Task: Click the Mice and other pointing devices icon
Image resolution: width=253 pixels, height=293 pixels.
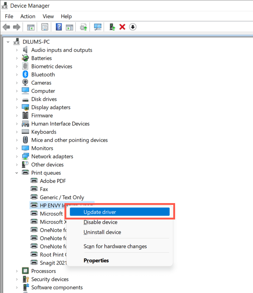Action: (x=25, y=140)
